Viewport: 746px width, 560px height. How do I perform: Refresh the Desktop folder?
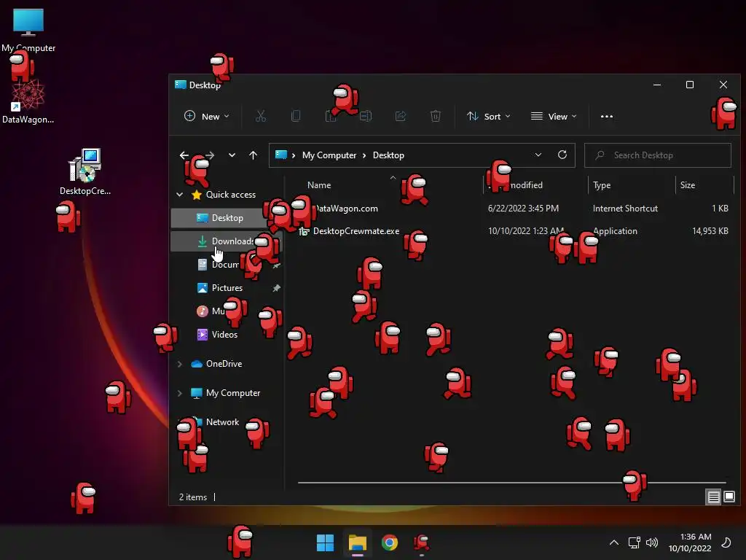[562, 155]
